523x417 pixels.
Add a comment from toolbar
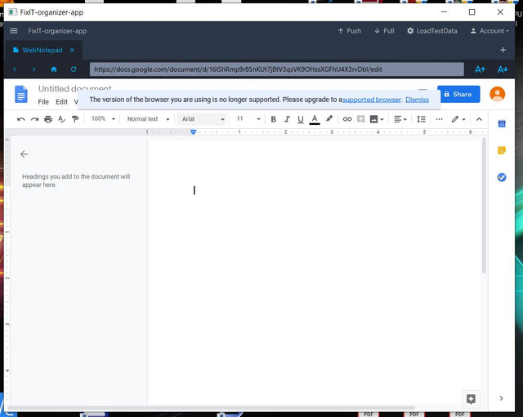pyautogui.click(x=360, y=119)
